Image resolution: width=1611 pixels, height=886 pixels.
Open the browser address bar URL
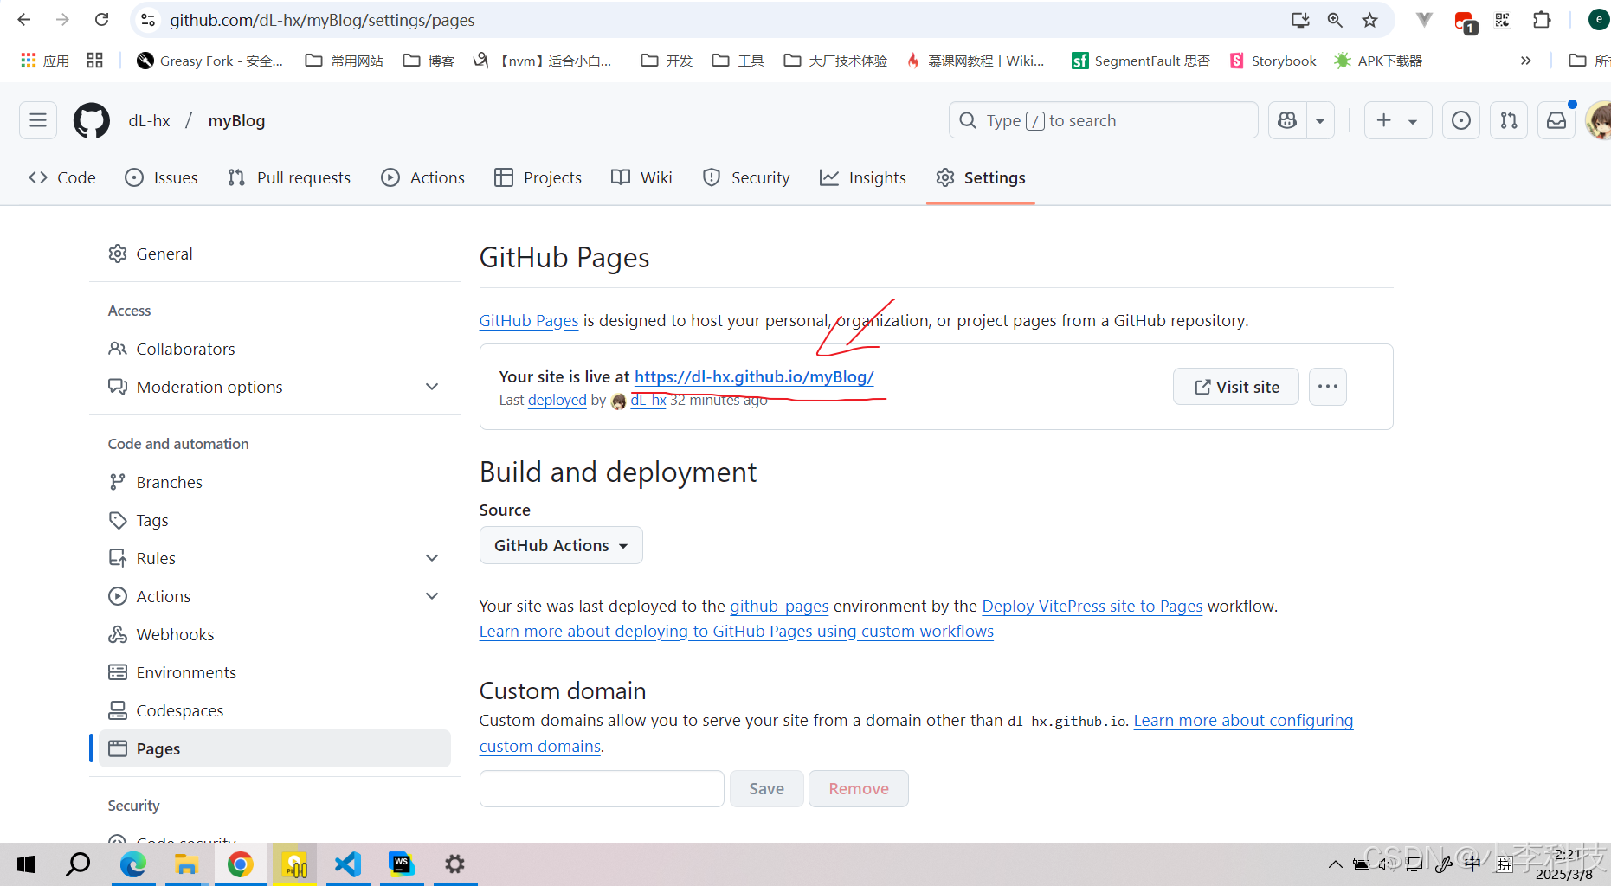tap(322, 20)
